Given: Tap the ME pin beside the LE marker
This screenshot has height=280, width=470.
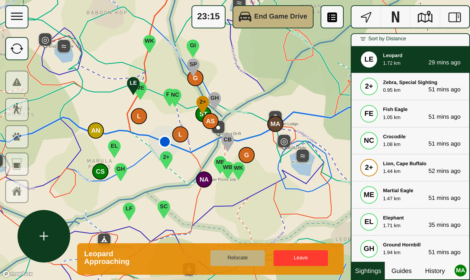Looking at the screenshot, I should click(x=142, y=89).
